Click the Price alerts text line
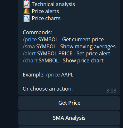The height and width of the screenshot is (128, 123). (45, 11)
